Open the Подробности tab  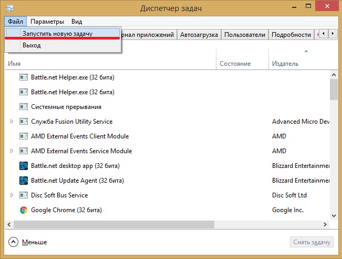[x=291, y=35]
